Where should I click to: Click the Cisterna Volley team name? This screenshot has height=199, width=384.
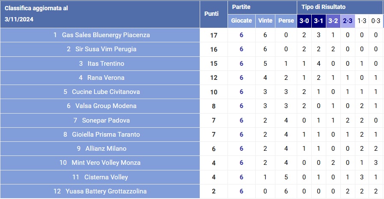(106, 177)
